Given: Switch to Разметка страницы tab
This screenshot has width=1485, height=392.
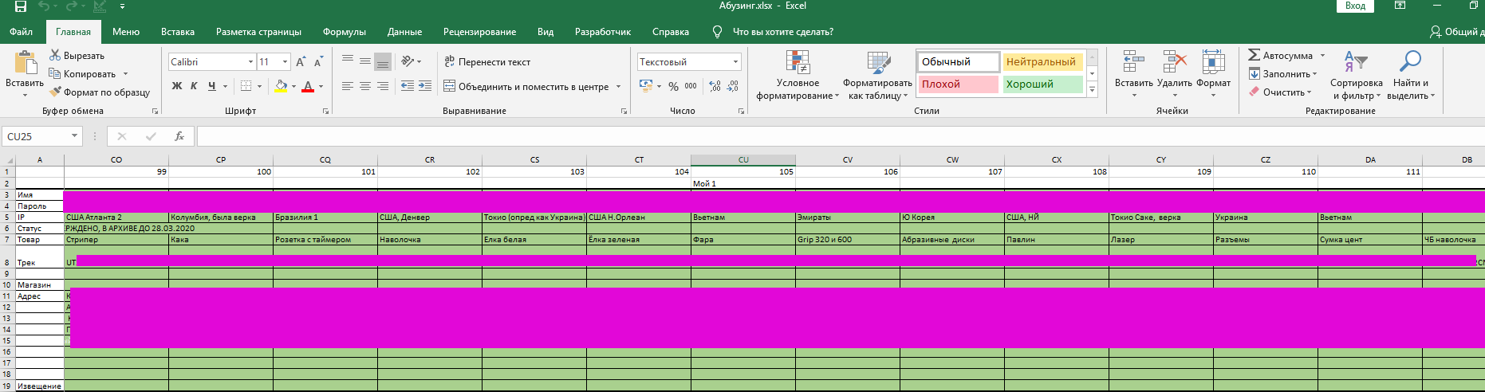Looking at the screenshot, I should 258,32.
